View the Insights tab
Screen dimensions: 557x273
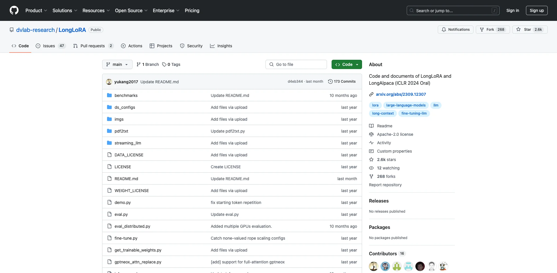tap(221, 46)
